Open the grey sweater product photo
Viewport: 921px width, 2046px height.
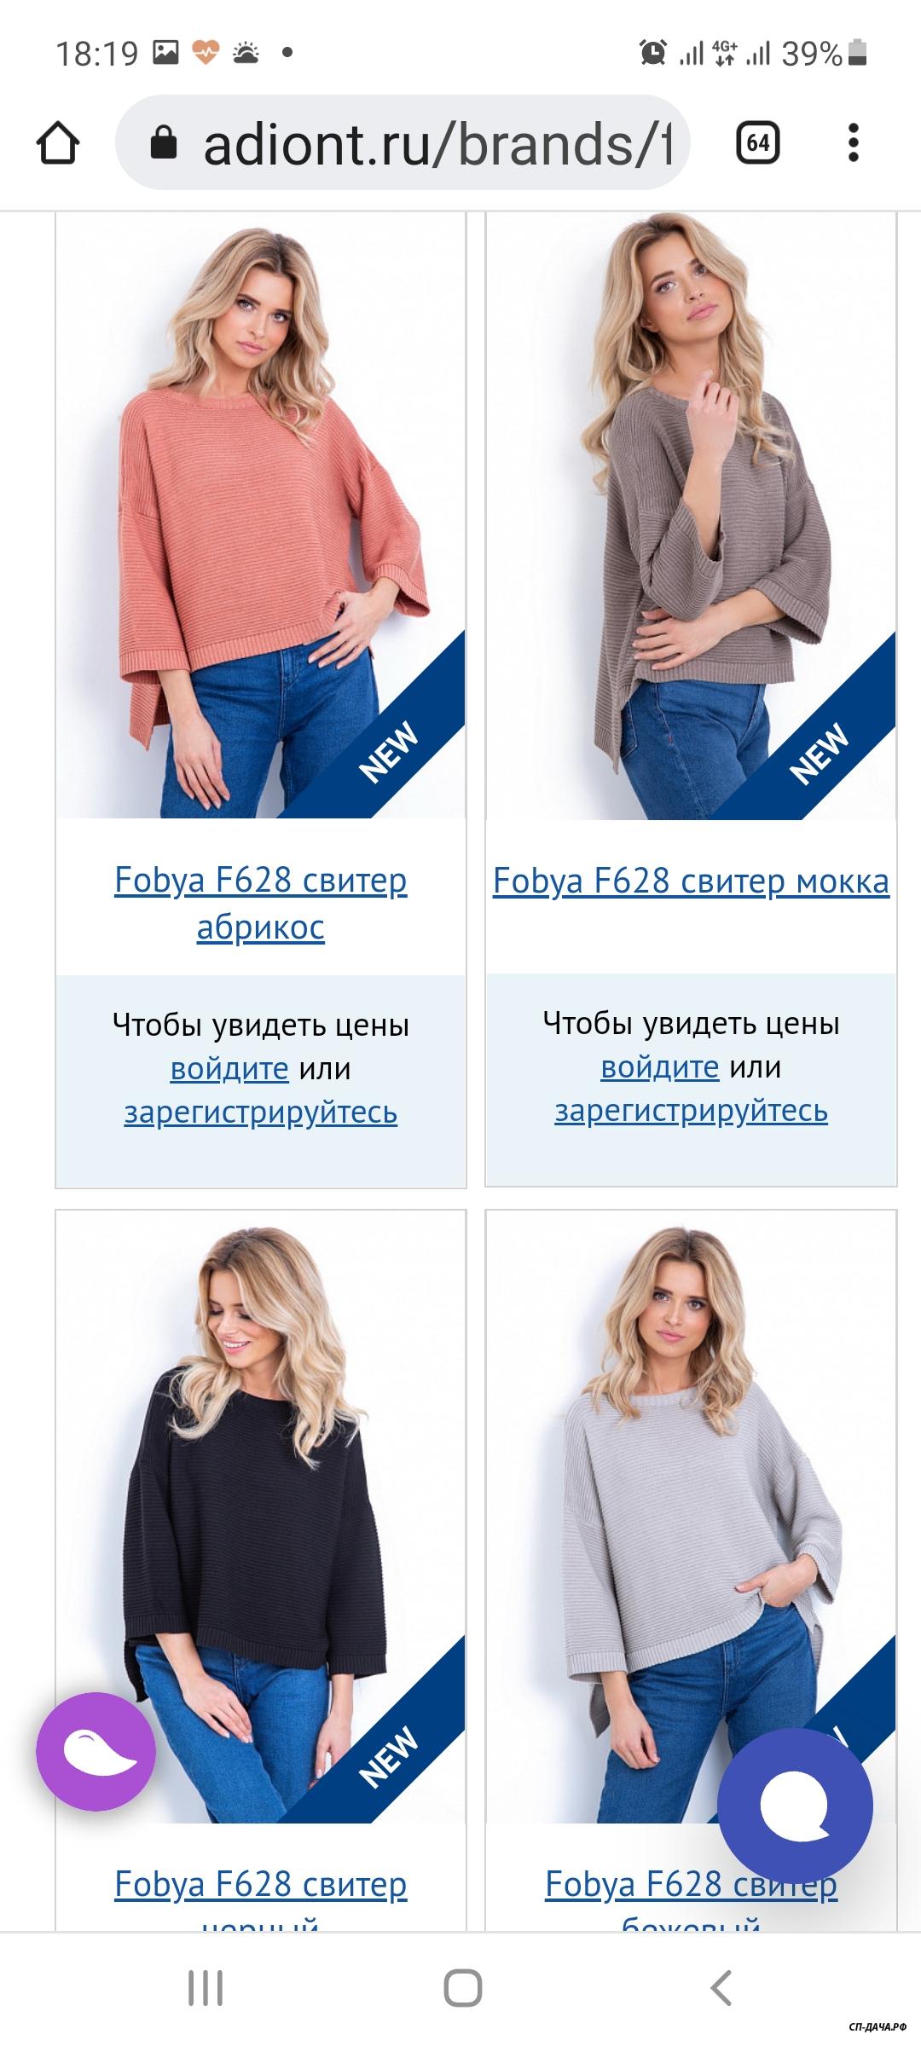(x=691, y=1517)
